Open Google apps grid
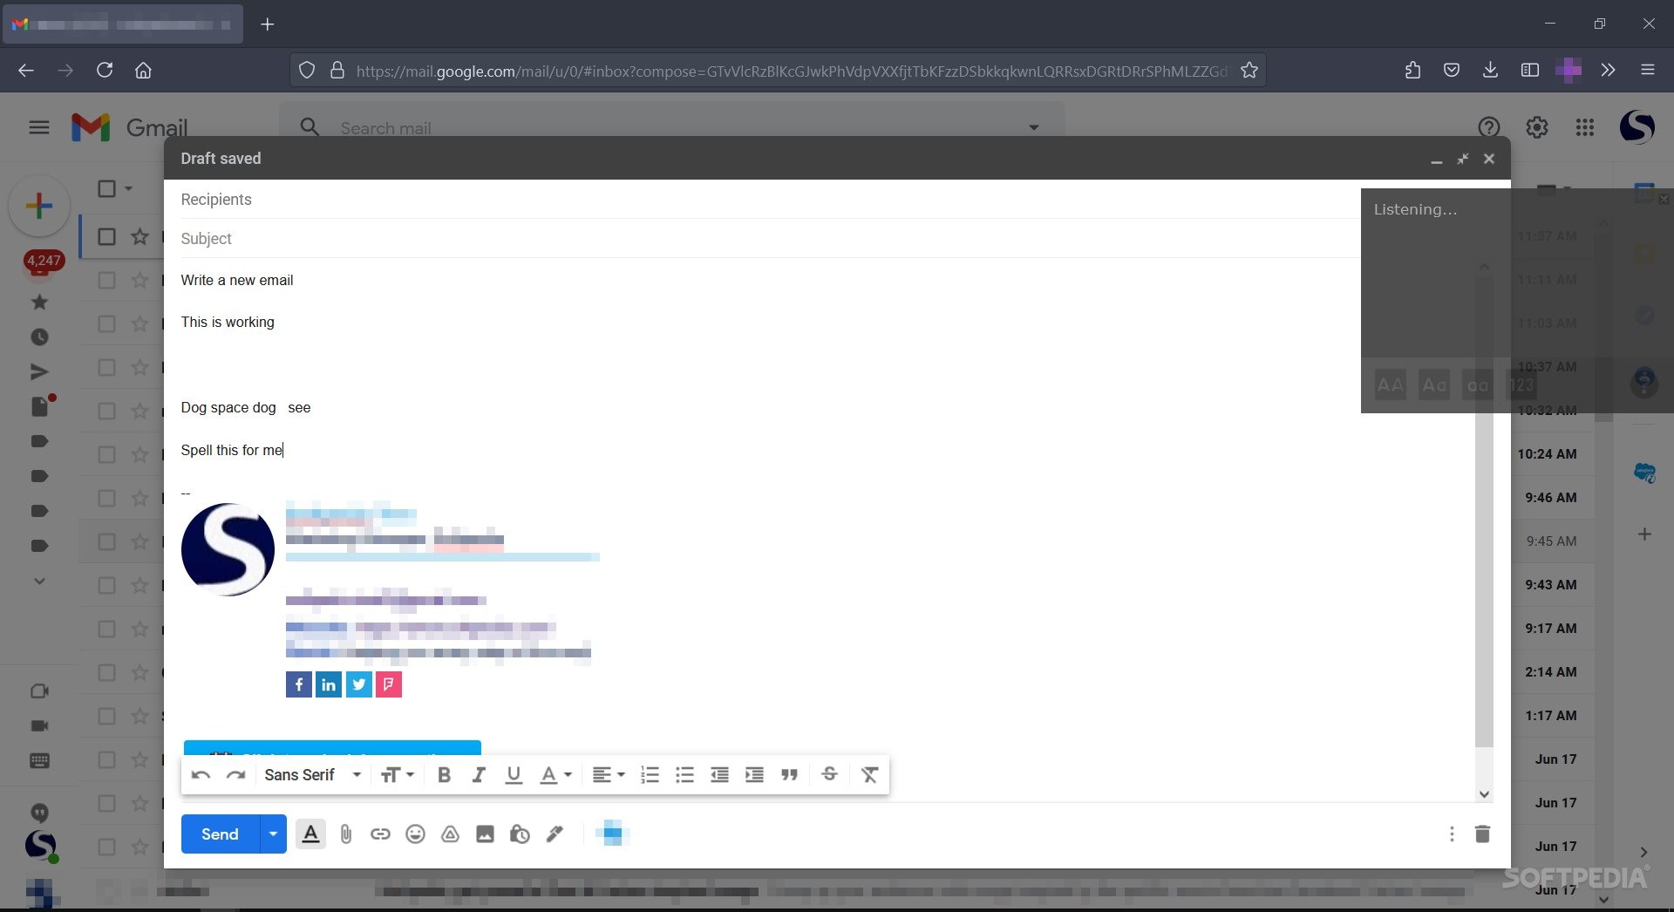The image size is (1674, 912). pyautogui.click(x=1585, y=127)
